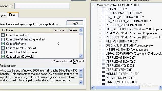Check the VERFILEDATELO="0x0" box
Image resolution: width=162 pixels, height=91 pixels.
[103, 62]
